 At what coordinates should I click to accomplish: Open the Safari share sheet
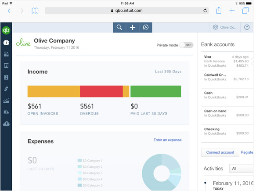click(x=219, y=11)
